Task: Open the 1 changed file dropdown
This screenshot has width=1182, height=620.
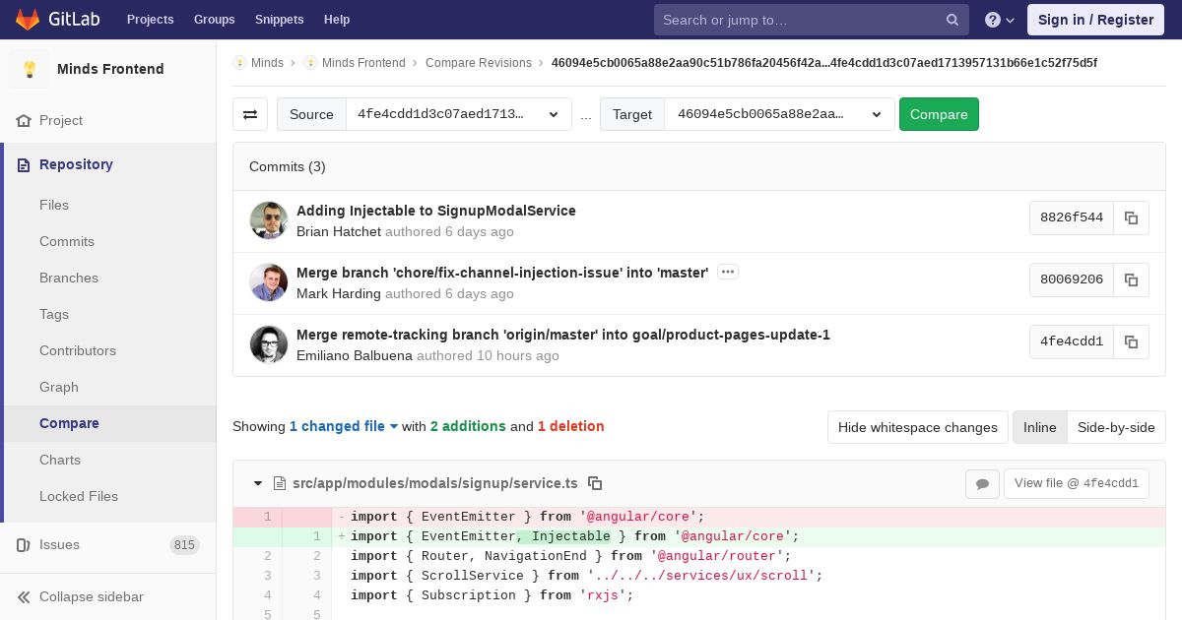Action: [344, 426]
